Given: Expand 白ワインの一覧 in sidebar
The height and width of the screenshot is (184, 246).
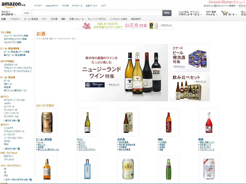Looking at the screenshot, I should tap(12, 149).
